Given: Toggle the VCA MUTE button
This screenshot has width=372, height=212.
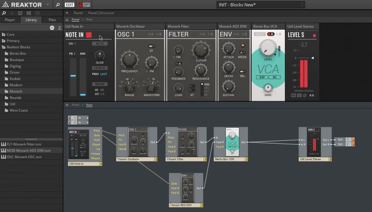Looking at the screenshot, I should point(260,34).
